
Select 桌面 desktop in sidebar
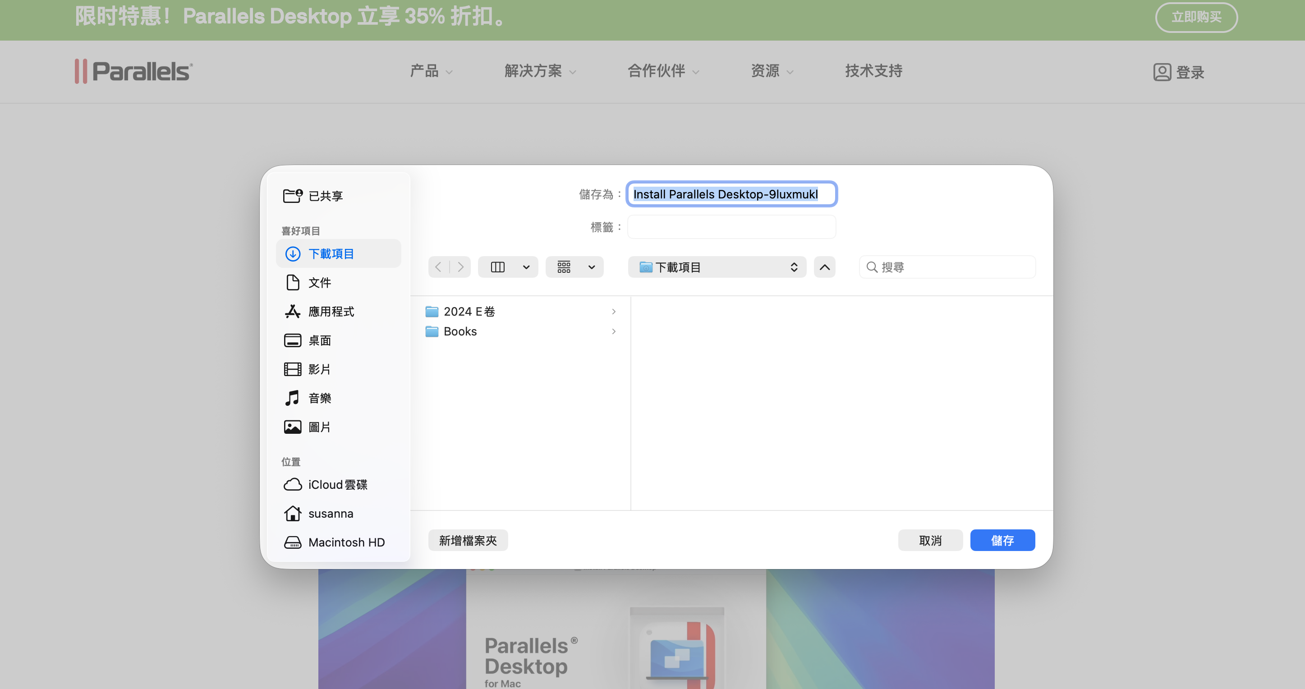(319, 340)
